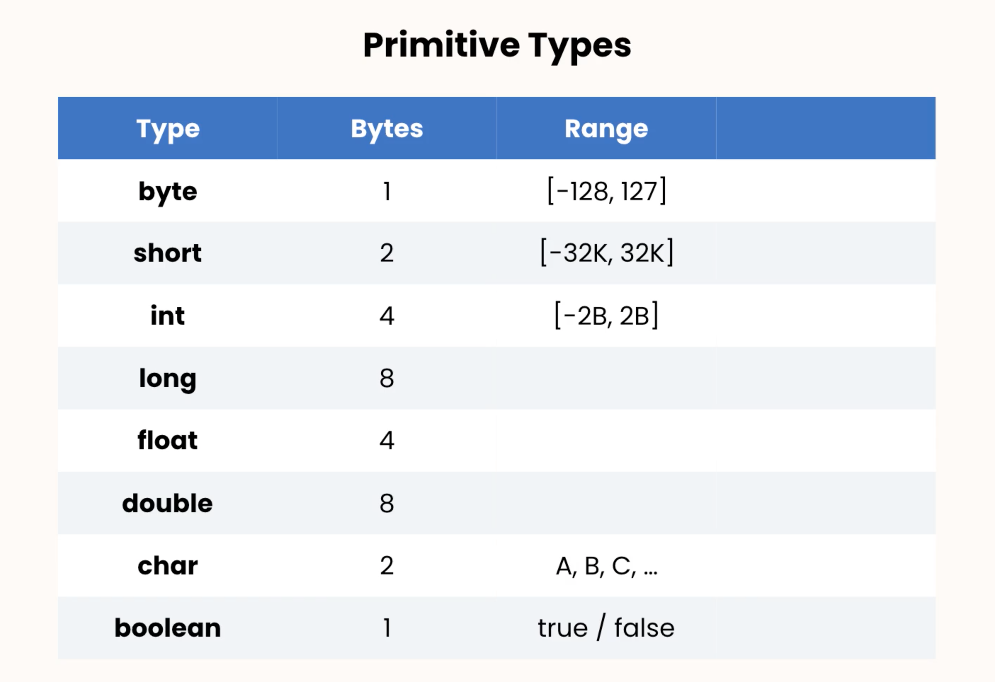Click the "true / false" range cell
This screenshot has height=682, width=995.
point(606,628)
